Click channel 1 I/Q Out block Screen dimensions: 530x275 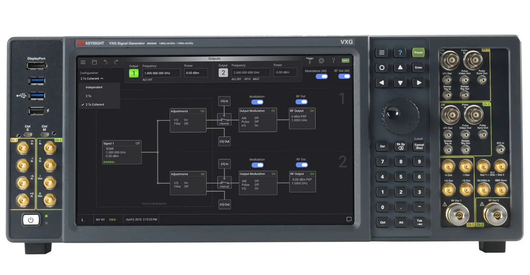click(224, 141)
